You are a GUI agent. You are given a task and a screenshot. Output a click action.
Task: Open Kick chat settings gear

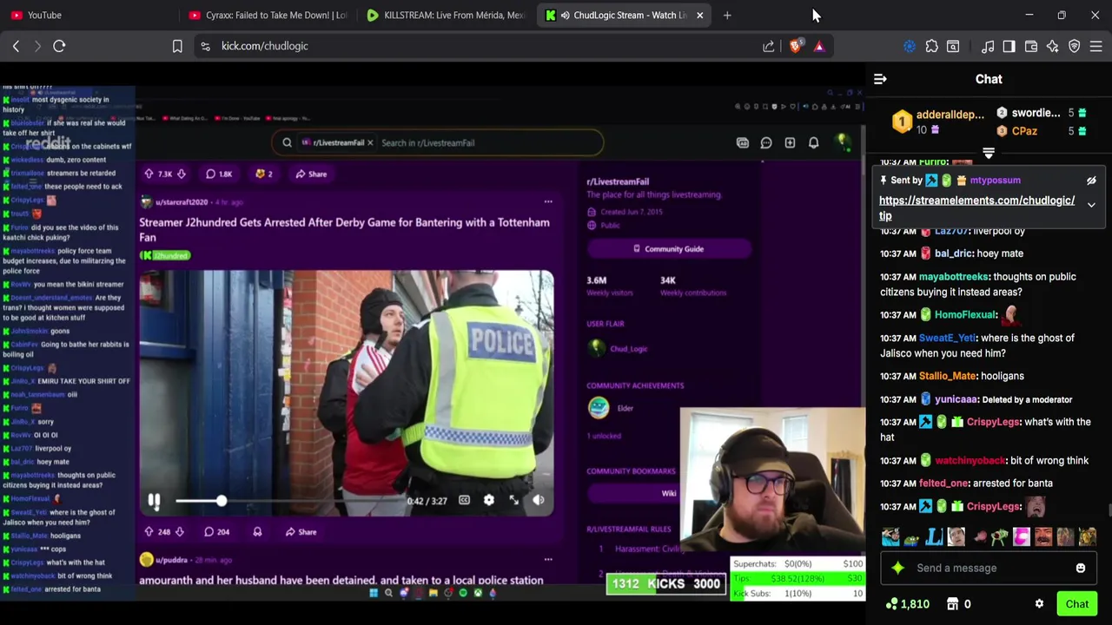(x=1039, y=604)
